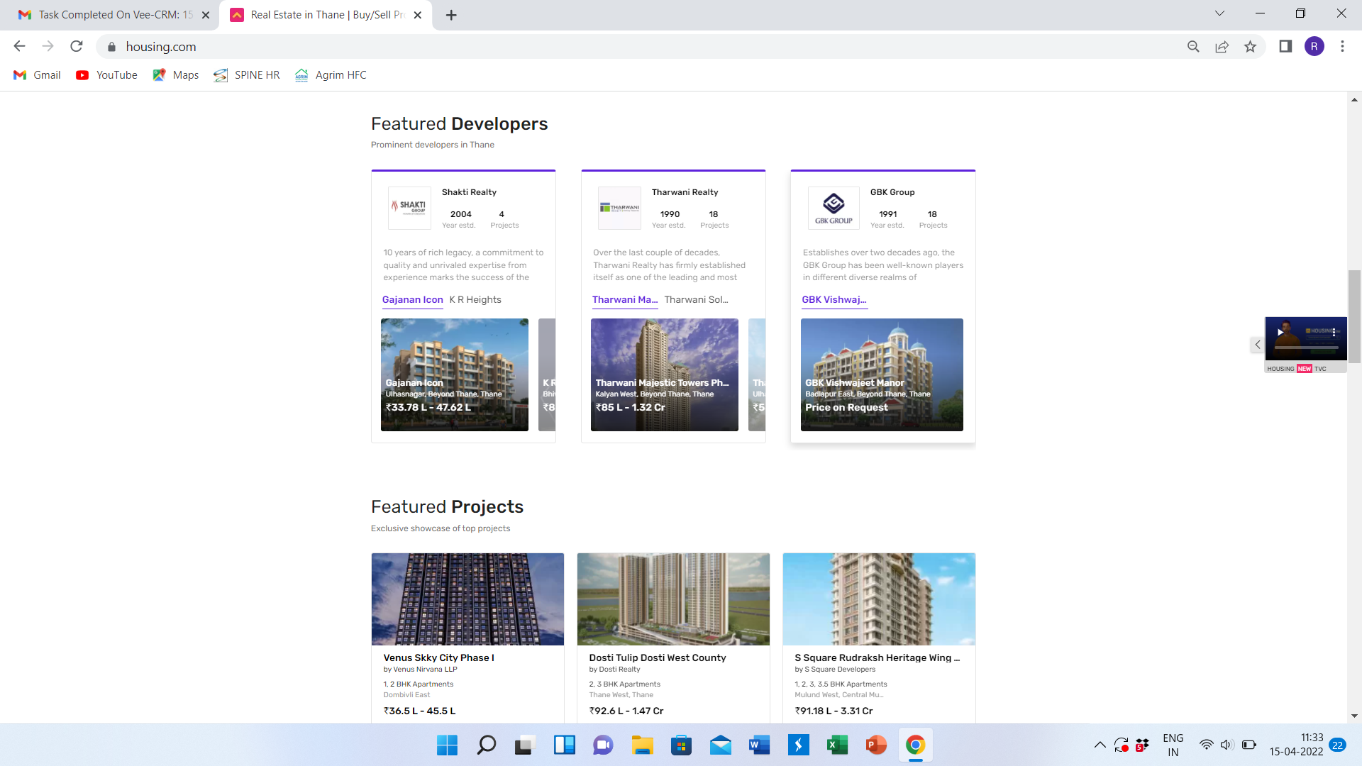Select Tharwani Ma... project tab
The height and width of the screenshot is (766, 1362).
[625, 300]
